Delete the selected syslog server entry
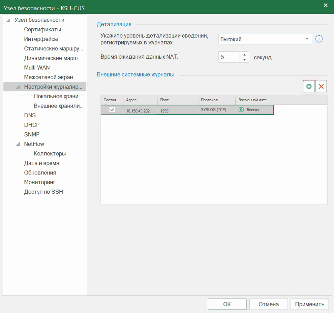Image resolution: width=334 pixels, height=313 pixels. point(321,86)
